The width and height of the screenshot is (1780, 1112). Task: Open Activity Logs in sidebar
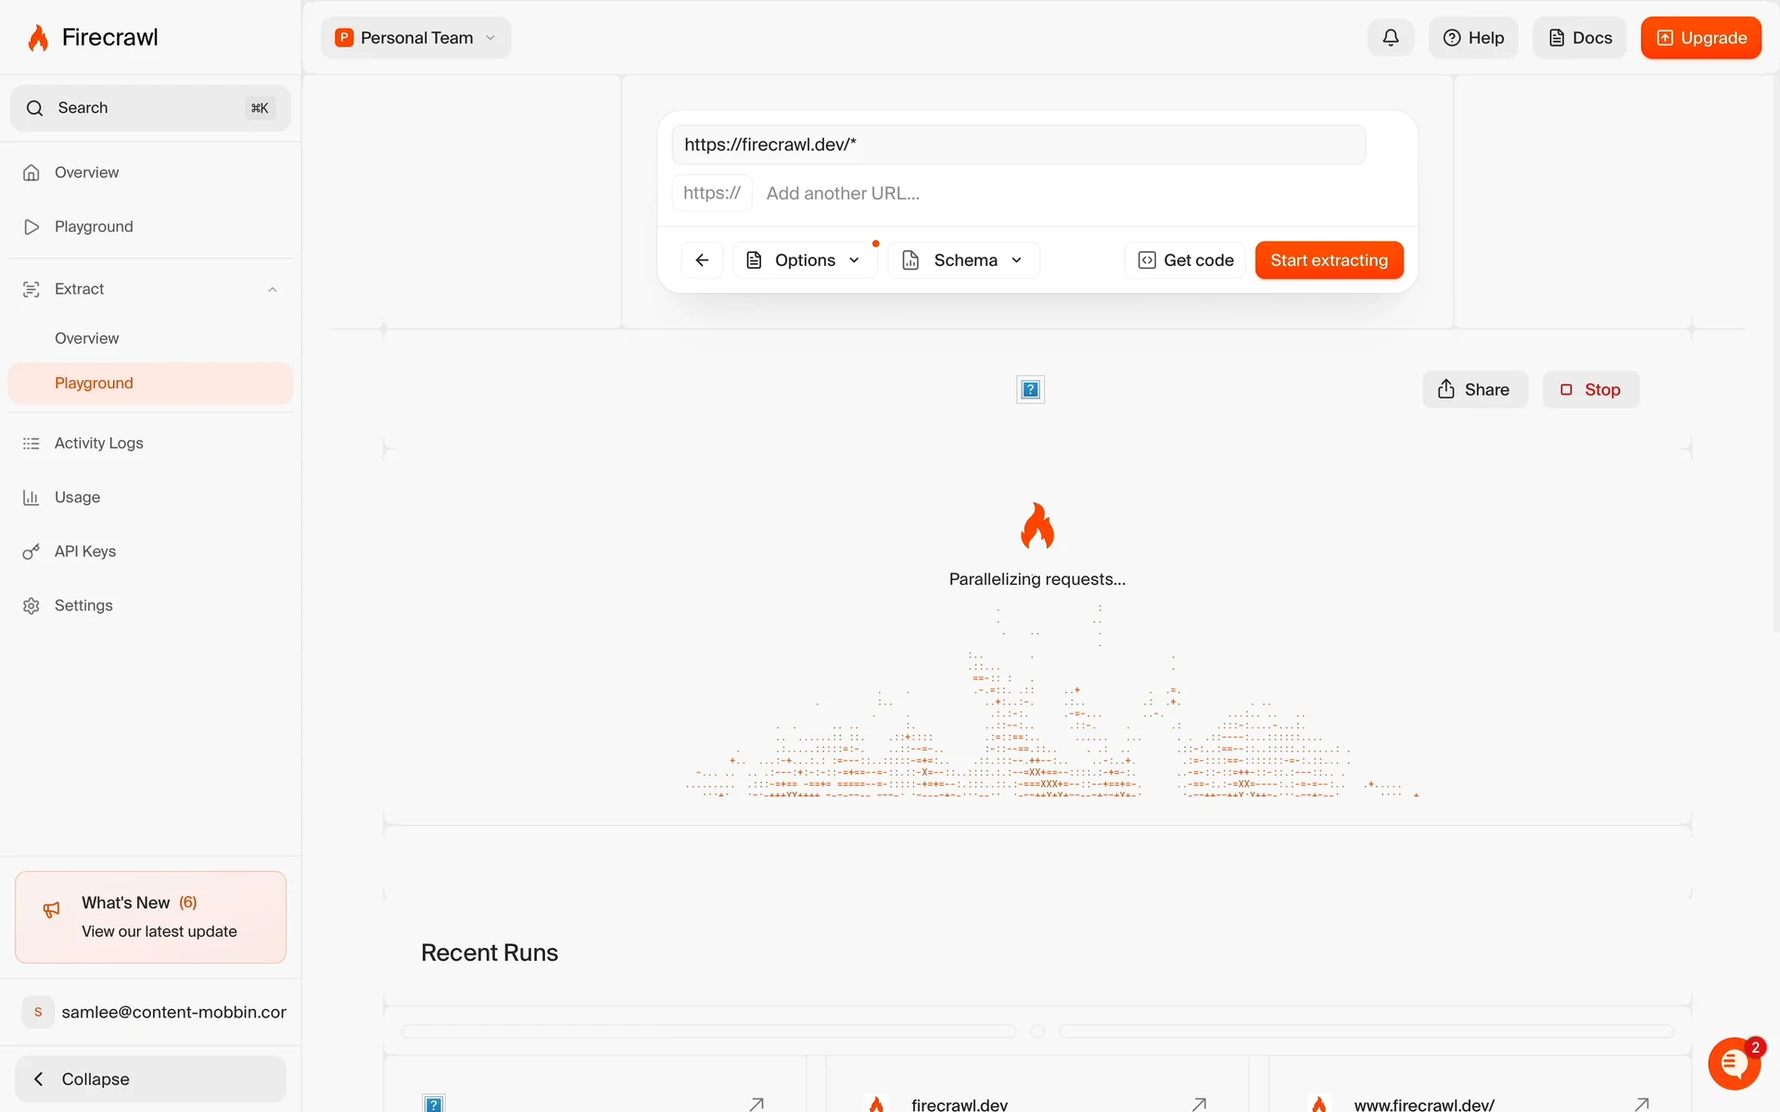pyautogui.click(x=98, y=443)
